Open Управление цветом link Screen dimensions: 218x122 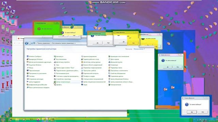pyautogui.click(x=116, y=76)
